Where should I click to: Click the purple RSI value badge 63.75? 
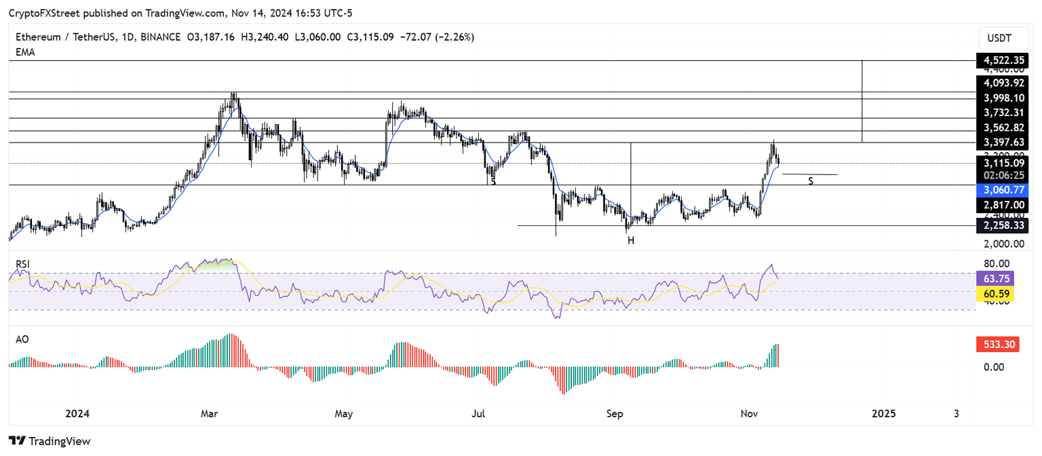(x=997, y=279)
